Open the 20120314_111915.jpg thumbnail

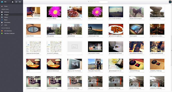point(95,81)
